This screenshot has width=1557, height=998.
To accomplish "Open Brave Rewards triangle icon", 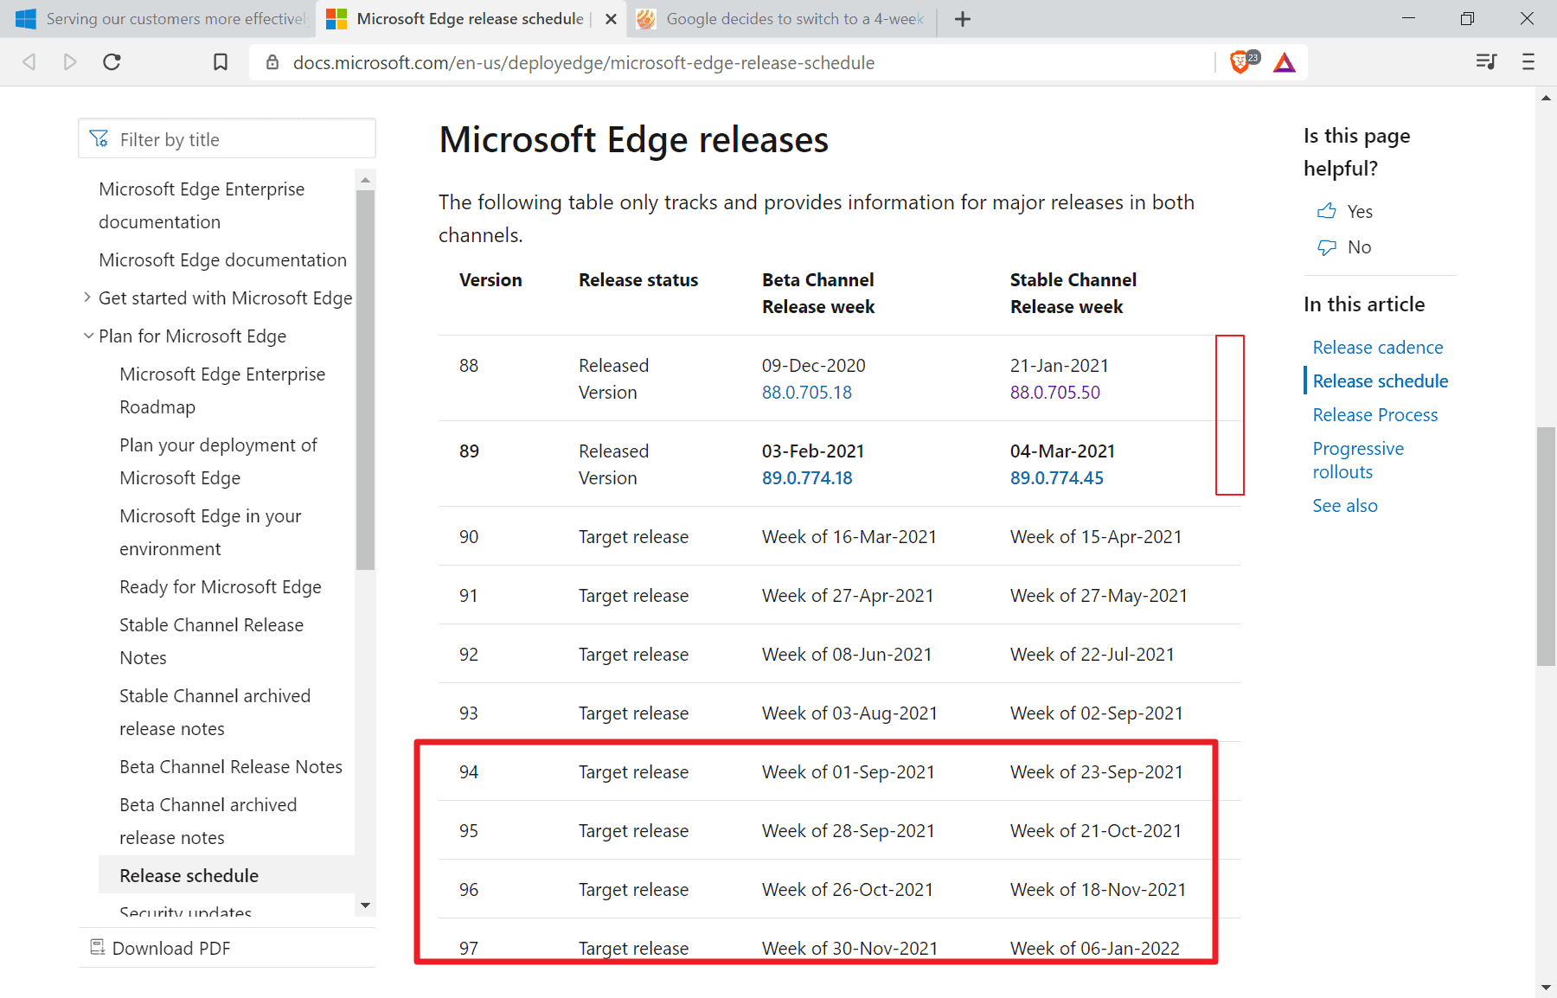I will coord(1285,62).
